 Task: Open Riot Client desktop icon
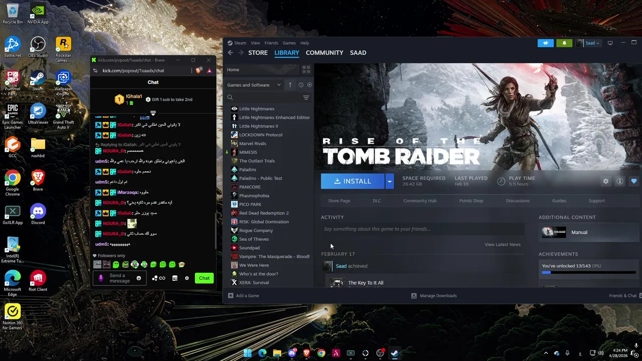pyautogui.click(x=38, y=281)
